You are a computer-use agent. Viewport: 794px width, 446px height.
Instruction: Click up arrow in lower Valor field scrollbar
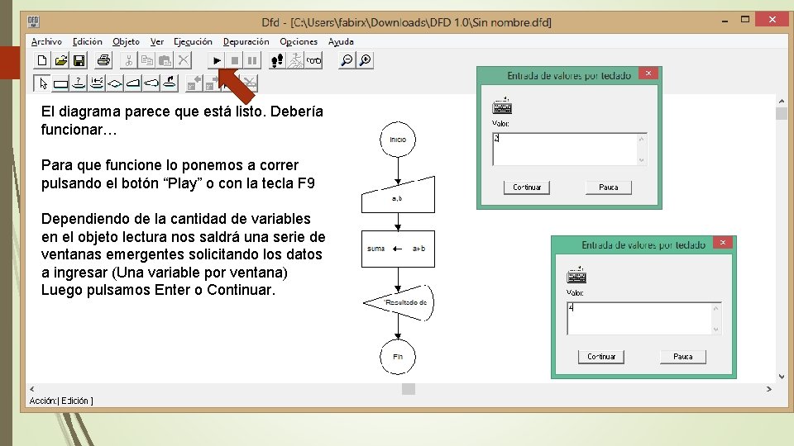point(716,308)
